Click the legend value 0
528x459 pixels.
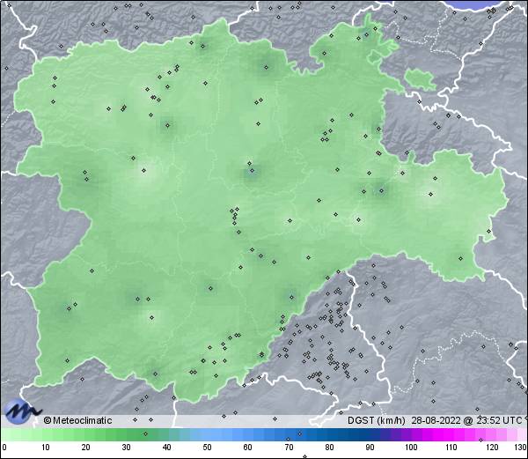4,448
